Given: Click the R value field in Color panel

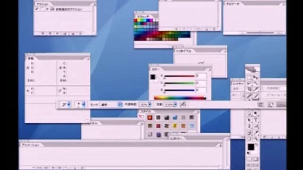Looking at the screenshot, I should [x=201, y=76].
